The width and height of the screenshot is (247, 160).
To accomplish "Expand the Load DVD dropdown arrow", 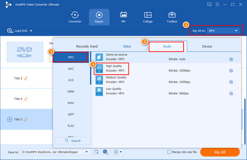I will pos(31,31).
